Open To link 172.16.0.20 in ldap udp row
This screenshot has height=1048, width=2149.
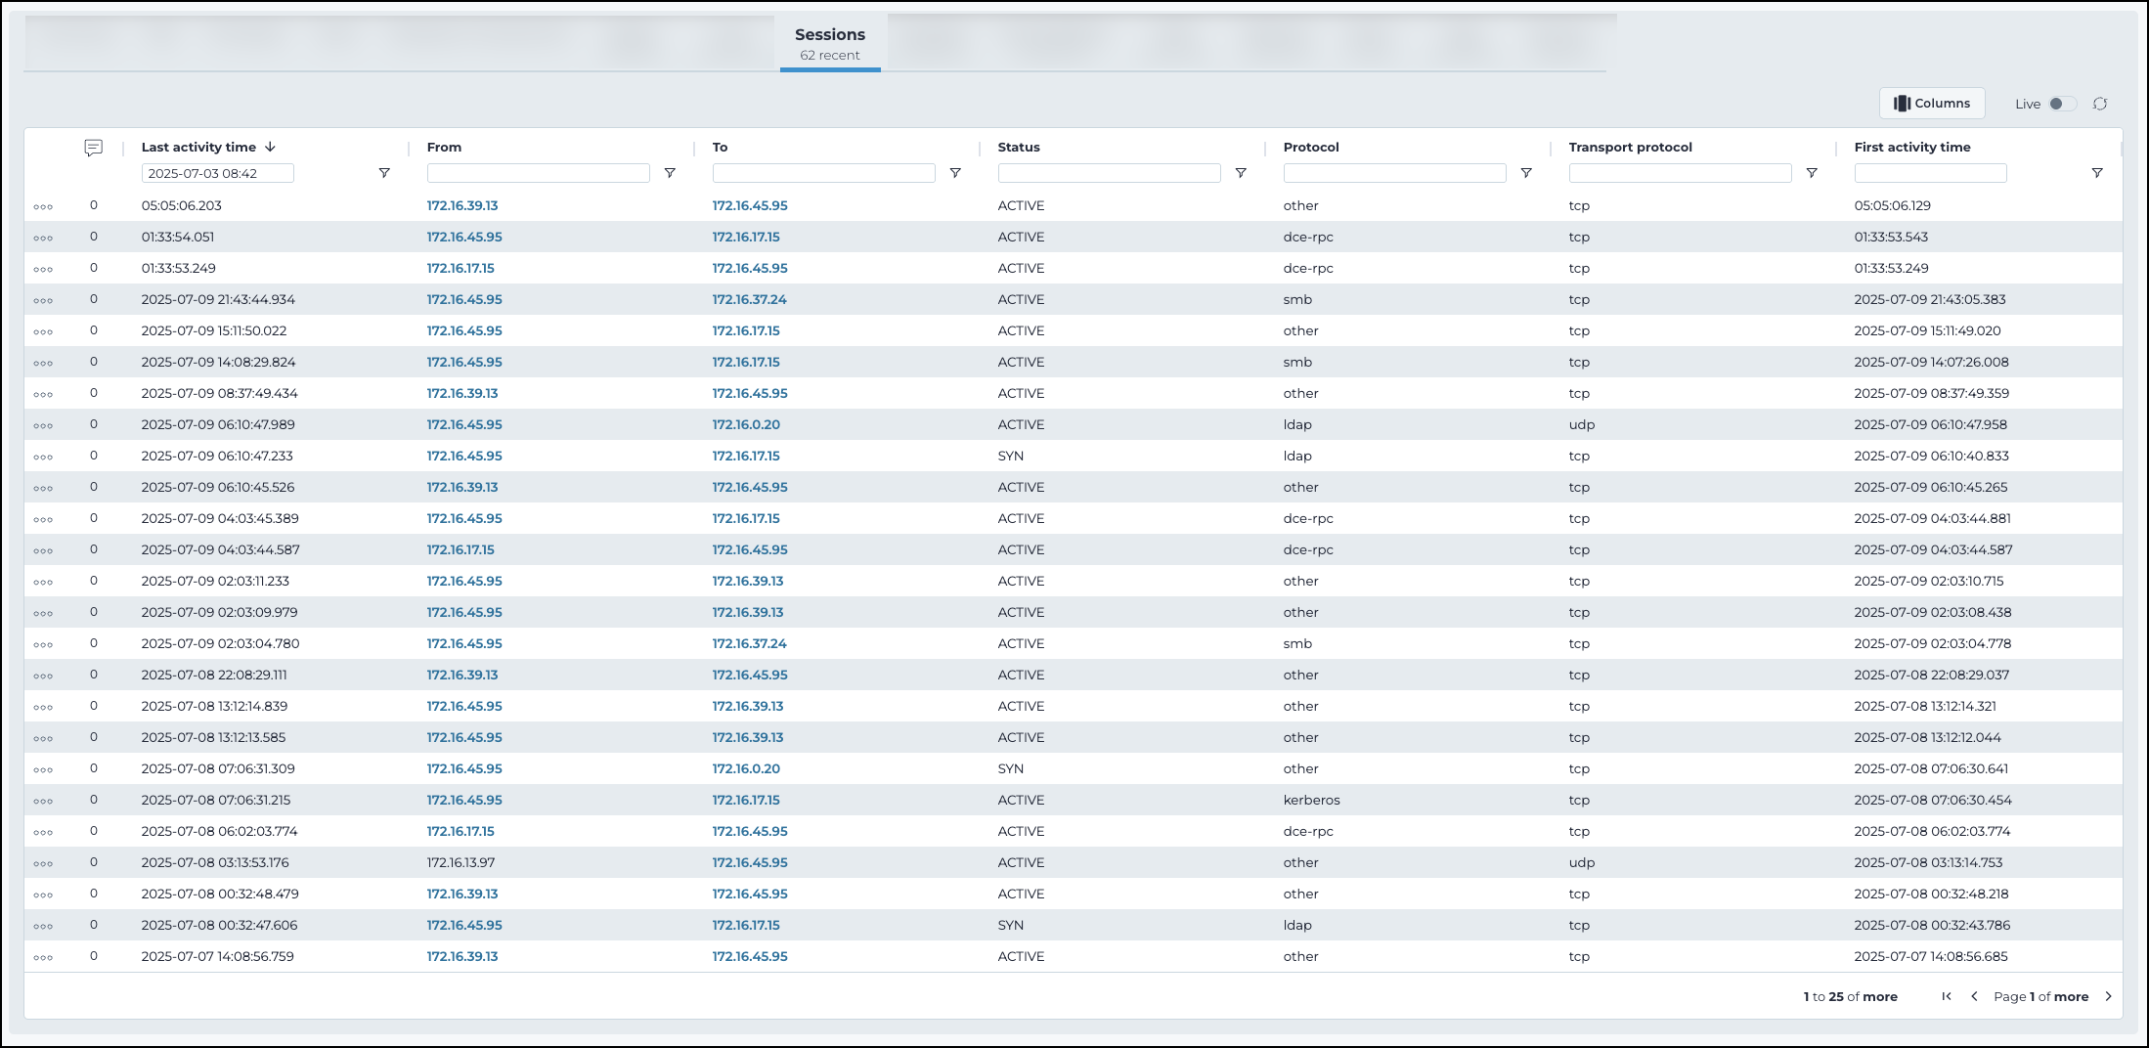tap(746, 425)
